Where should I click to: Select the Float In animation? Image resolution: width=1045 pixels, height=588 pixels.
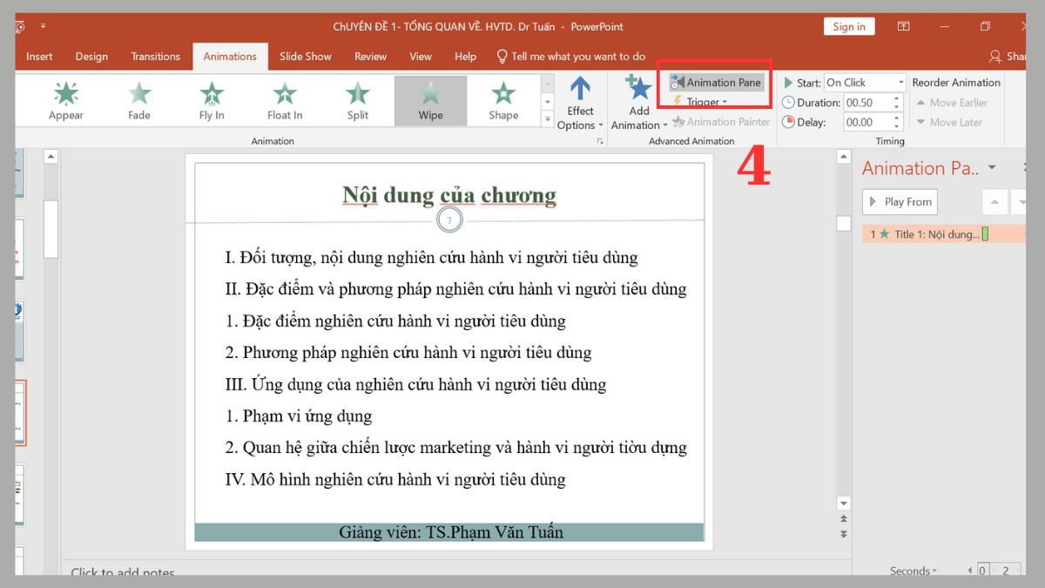point(284,98)
